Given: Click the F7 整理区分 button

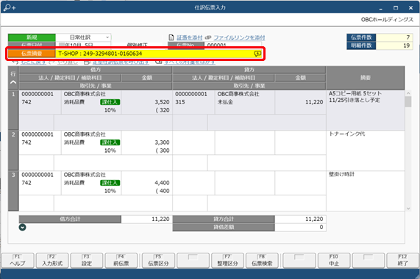Looking at the screenshot, I should pos(227,261).
